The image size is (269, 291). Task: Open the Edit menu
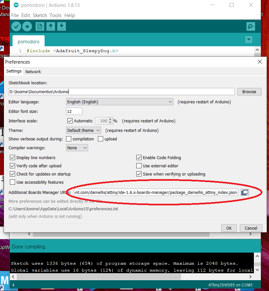(26, 15)
